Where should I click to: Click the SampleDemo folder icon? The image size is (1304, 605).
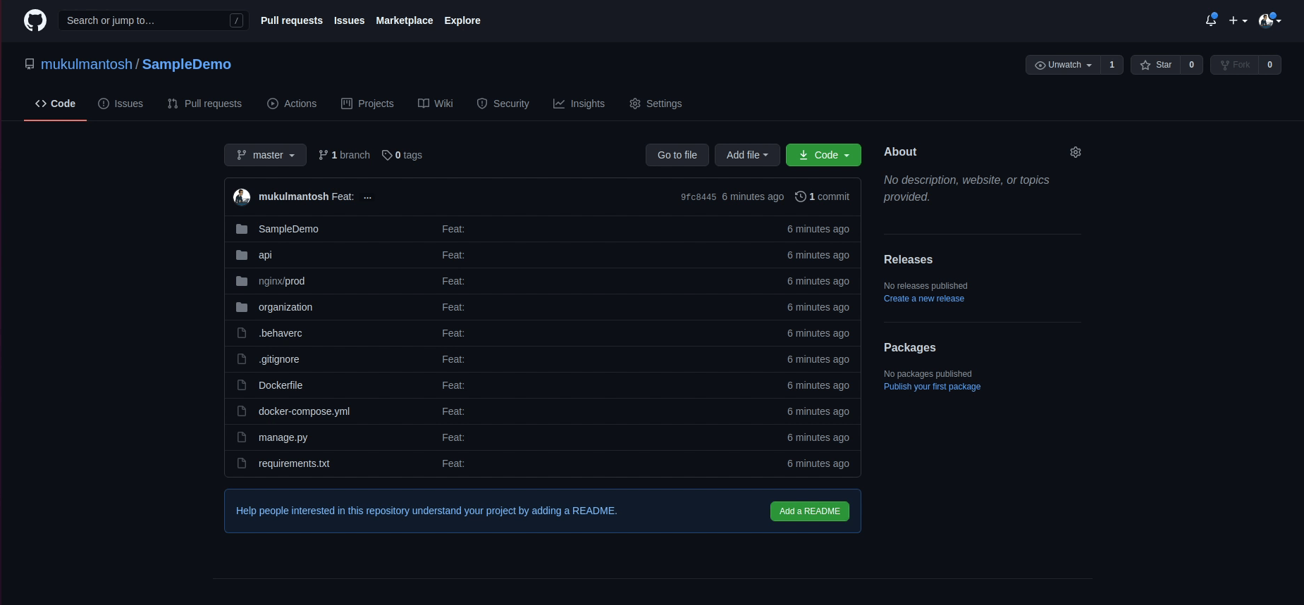[242, 229]
